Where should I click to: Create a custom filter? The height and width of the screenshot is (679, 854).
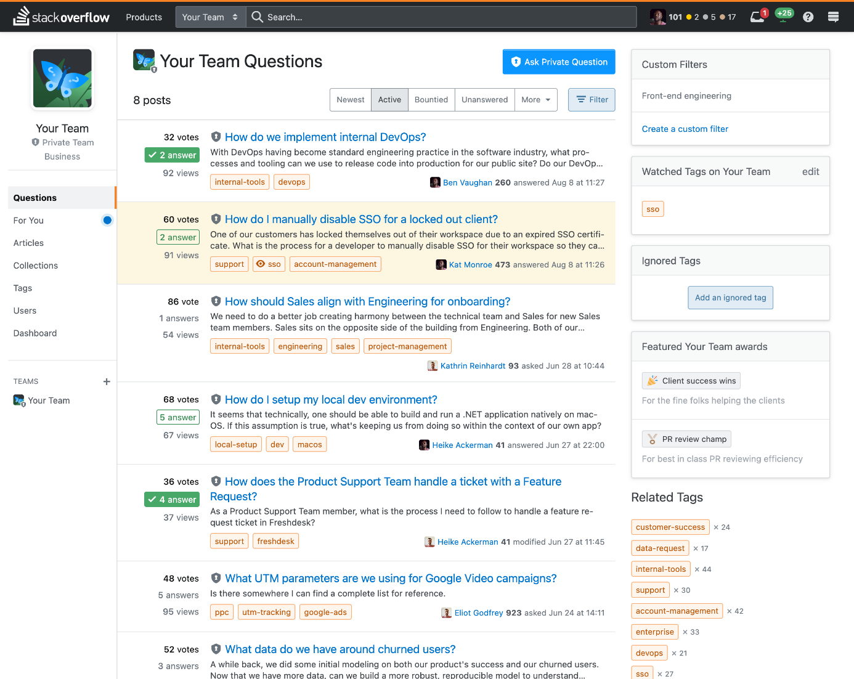coord(685,129)
